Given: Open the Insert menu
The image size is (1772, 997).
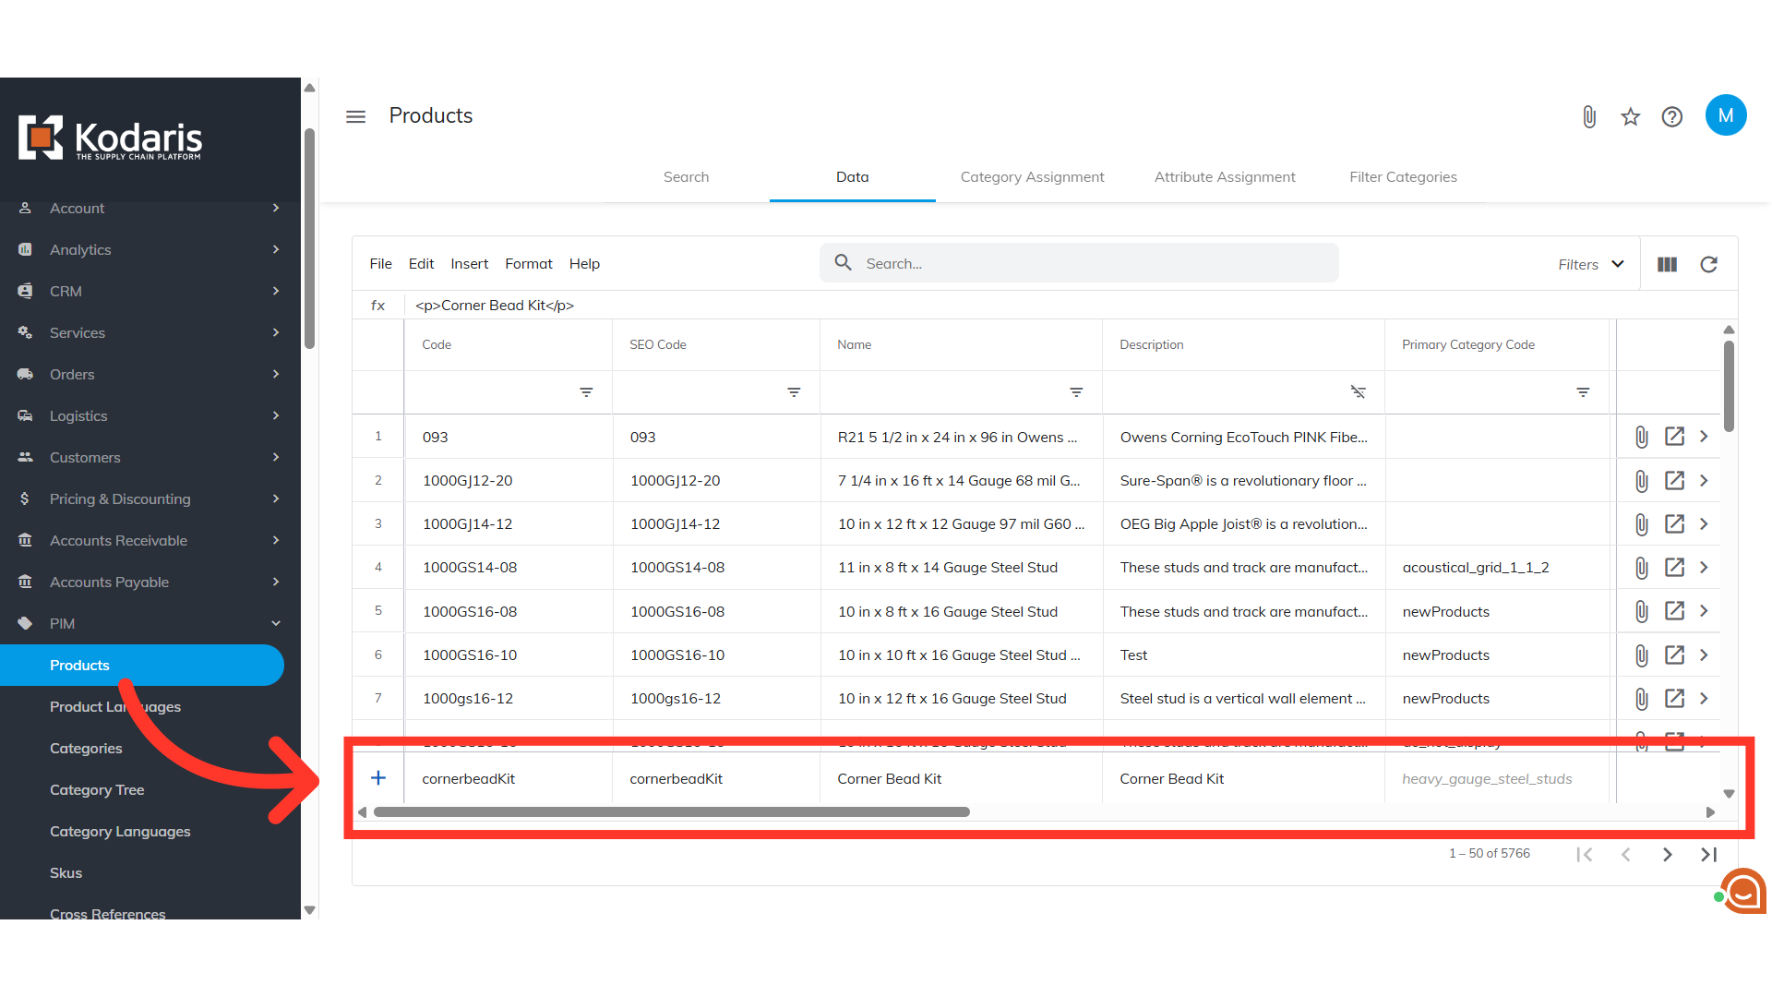Looking at the screenshot, I should pyautogui.click(x=469, y=264).
